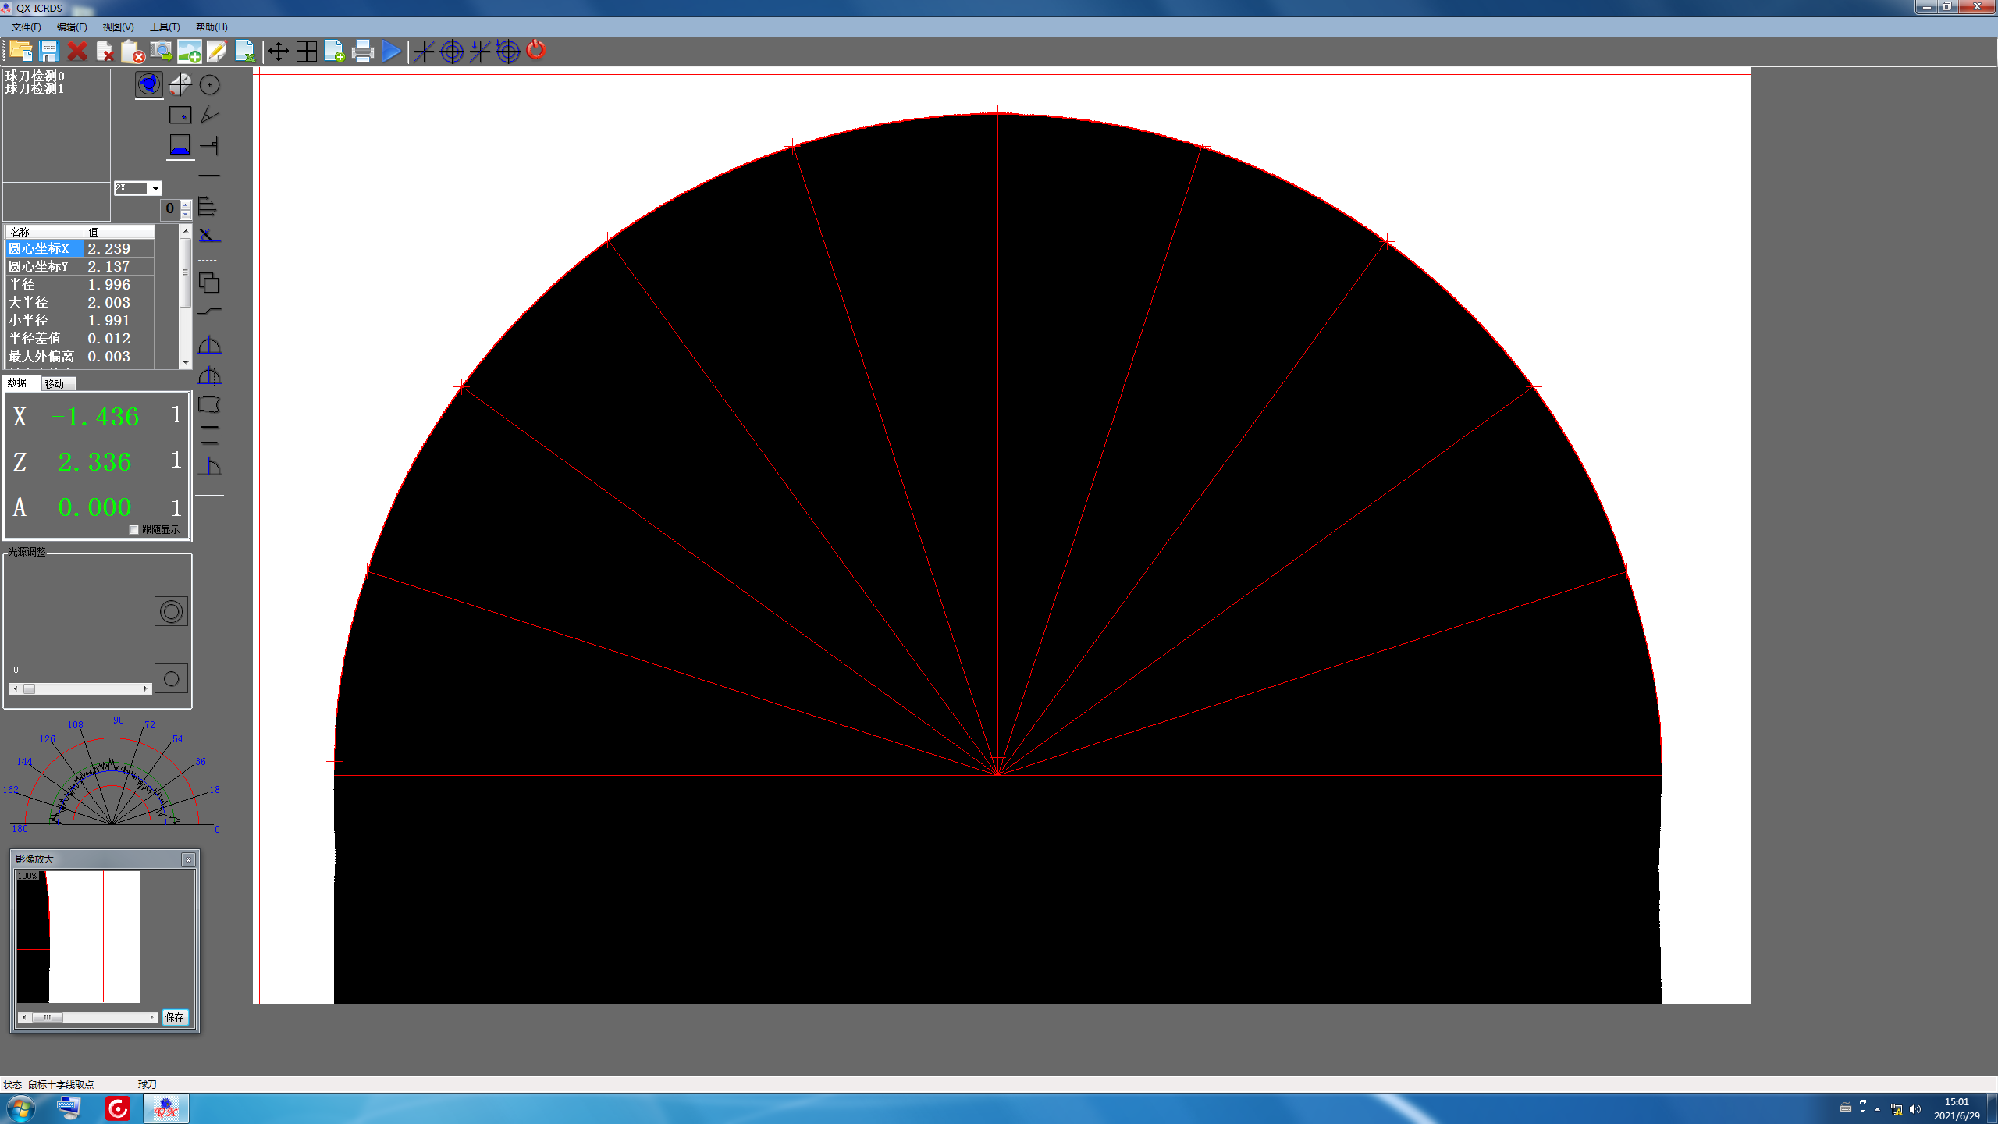Click the camera capture image icon
Image resolution: width=1998 pixels, height=1124 pixels.
pos(161,52)
